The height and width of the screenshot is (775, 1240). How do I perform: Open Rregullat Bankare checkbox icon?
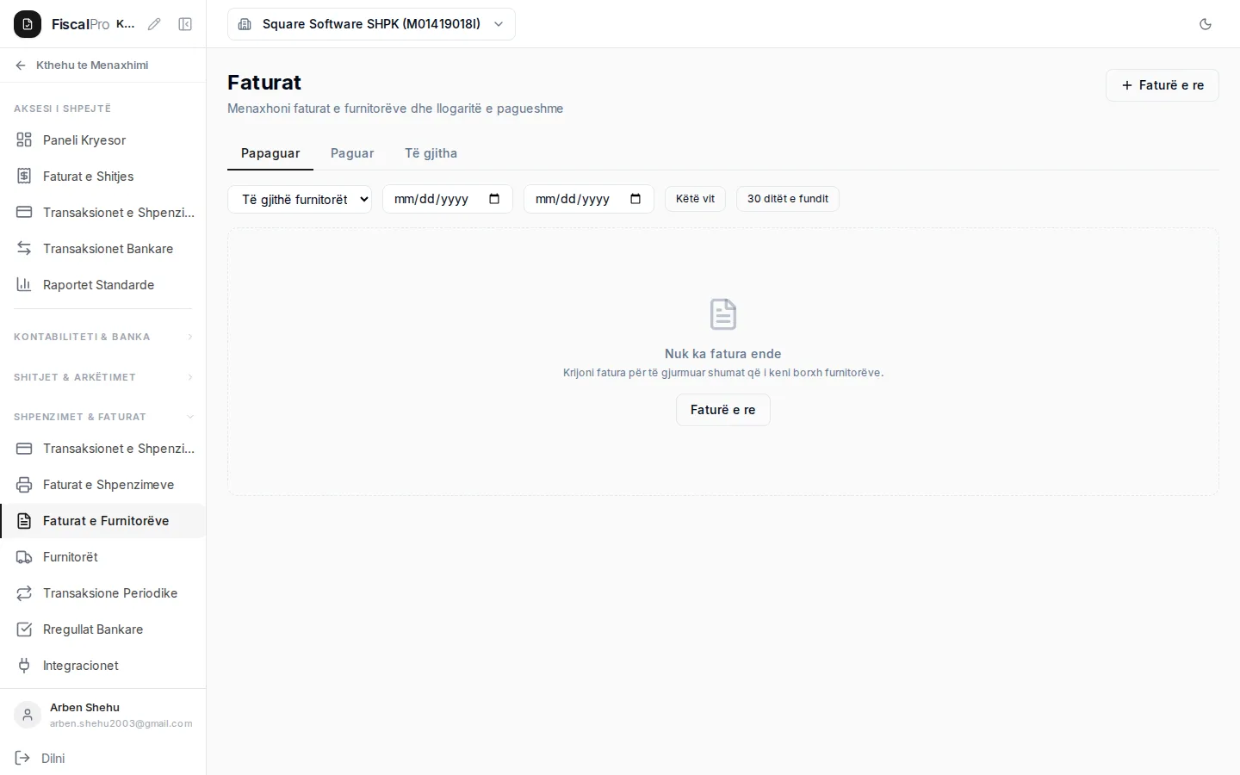pyautogui.click(x=24, y=629)
